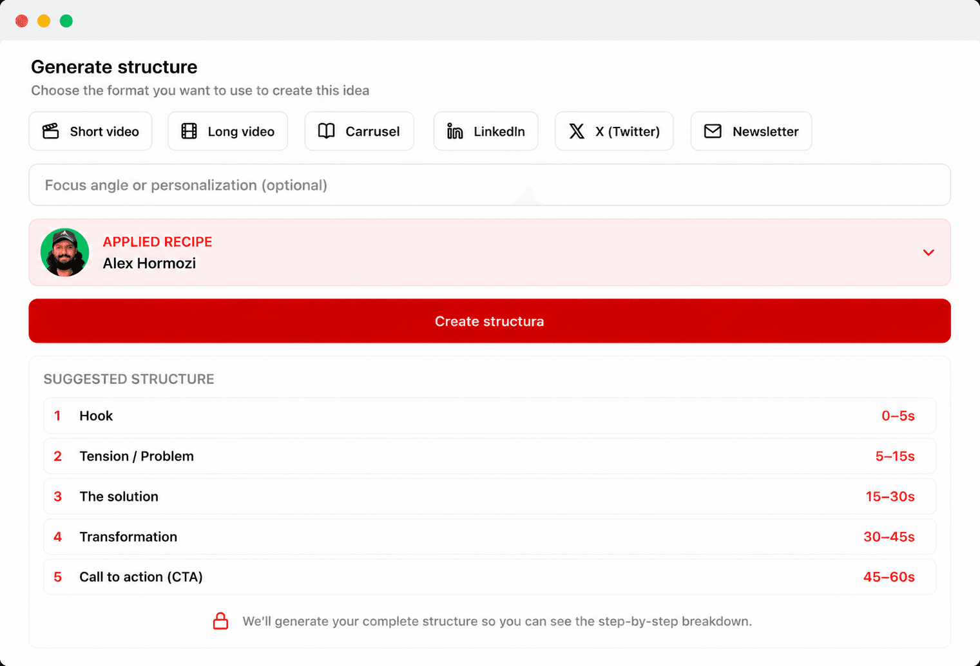Click Alex Hormozi's avatar picture

[x=64, y=252]
